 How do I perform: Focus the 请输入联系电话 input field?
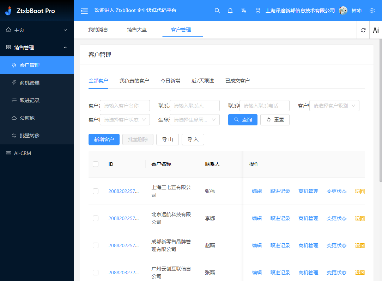pyautogui.click(x=265, y=106)
